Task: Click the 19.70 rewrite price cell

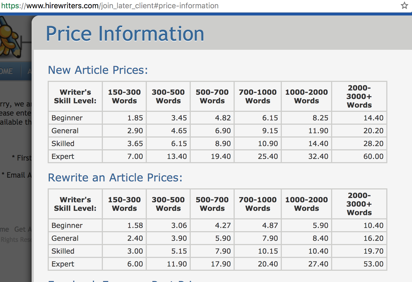Action: 359,251
